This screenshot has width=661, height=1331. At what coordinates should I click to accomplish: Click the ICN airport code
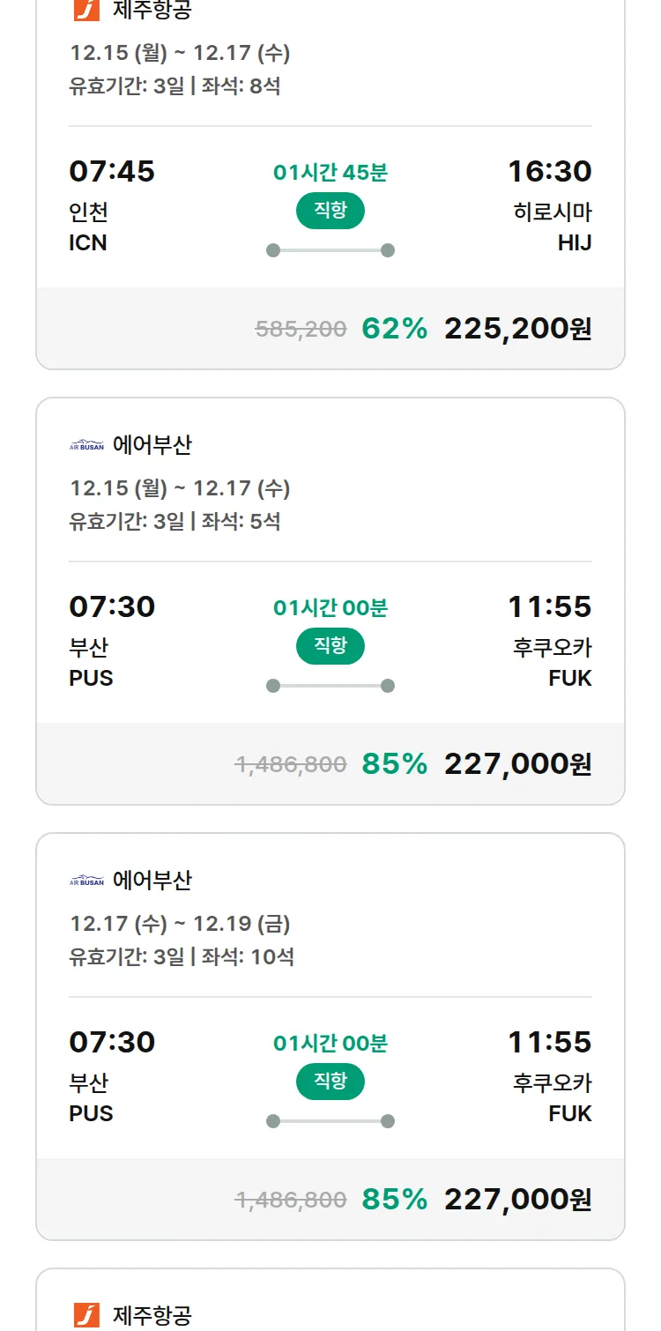pos(88,243)
